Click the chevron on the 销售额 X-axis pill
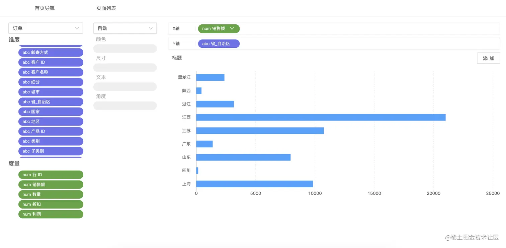506x248 pixels. click(232, 29)
